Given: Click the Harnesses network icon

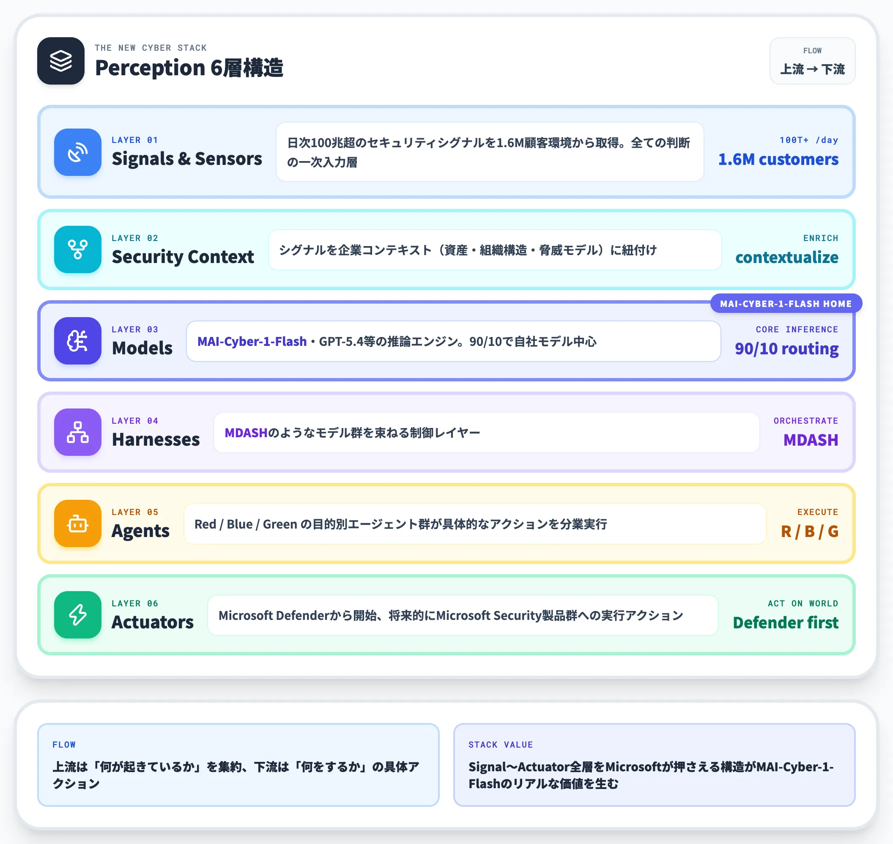Looking at the screenshot, I should point(77,432).
